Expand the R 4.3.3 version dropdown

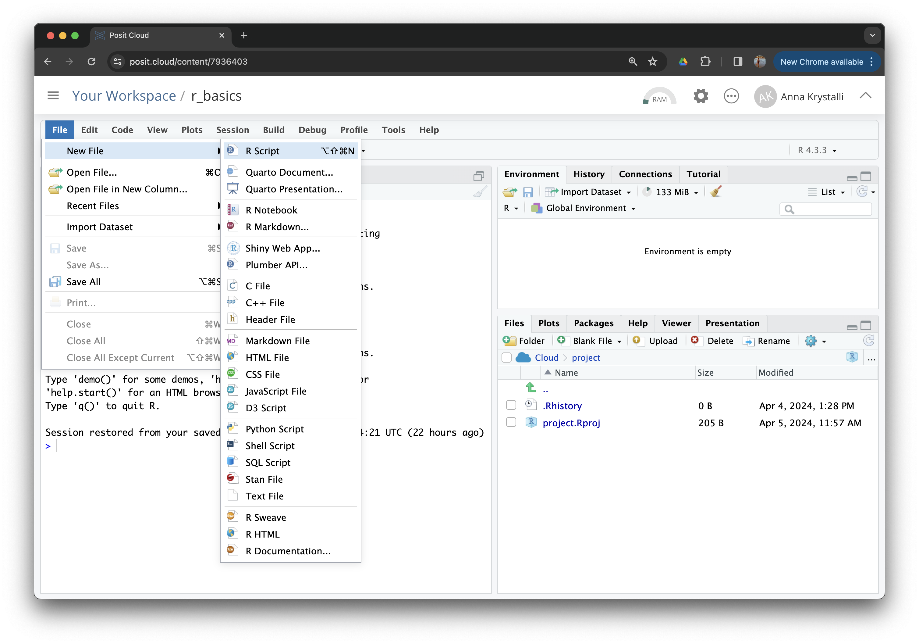coord(817,151)
